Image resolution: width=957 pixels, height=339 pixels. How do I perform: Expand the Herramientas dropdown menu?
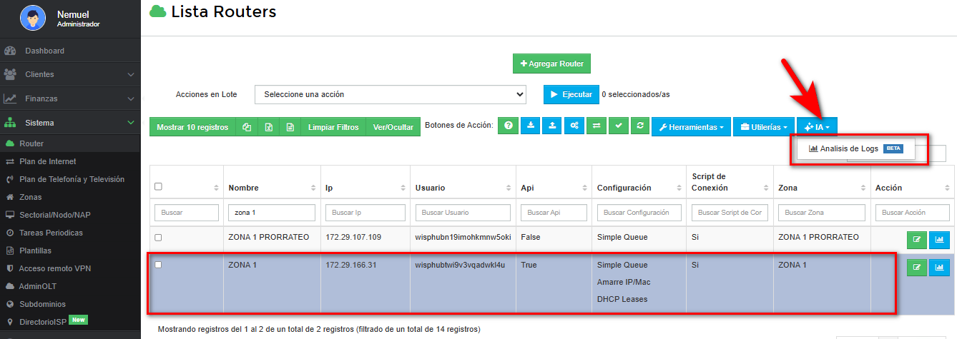(x=691, y=127)
